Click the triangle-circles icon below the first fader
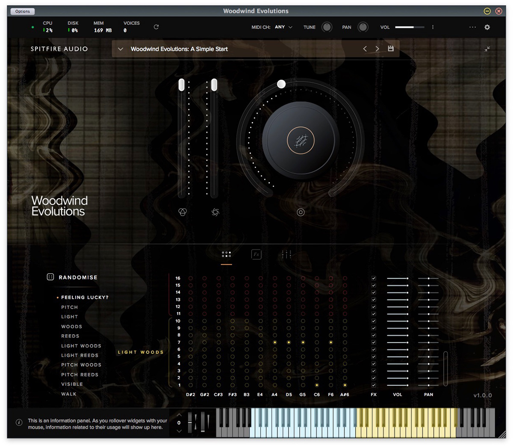The height and width of the screenshot is (447, 513). pyautogui.click(x=182, y=212)
